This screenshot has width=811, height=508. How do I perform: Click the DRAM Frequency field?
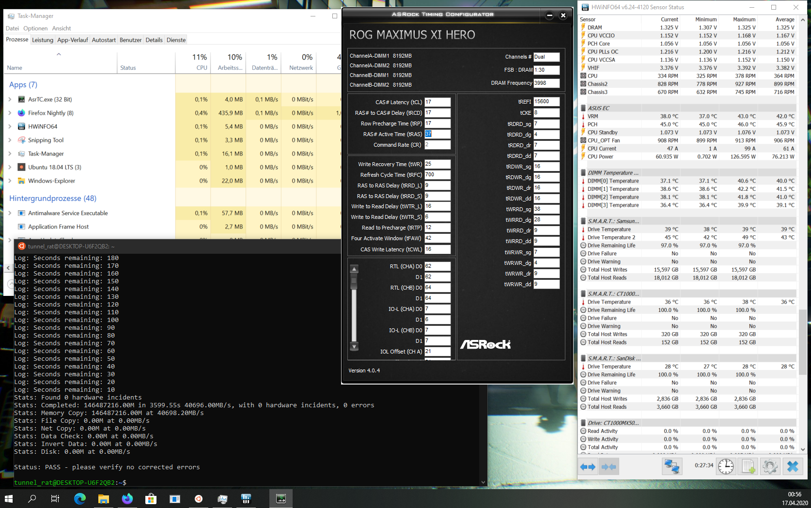(546, 83)
